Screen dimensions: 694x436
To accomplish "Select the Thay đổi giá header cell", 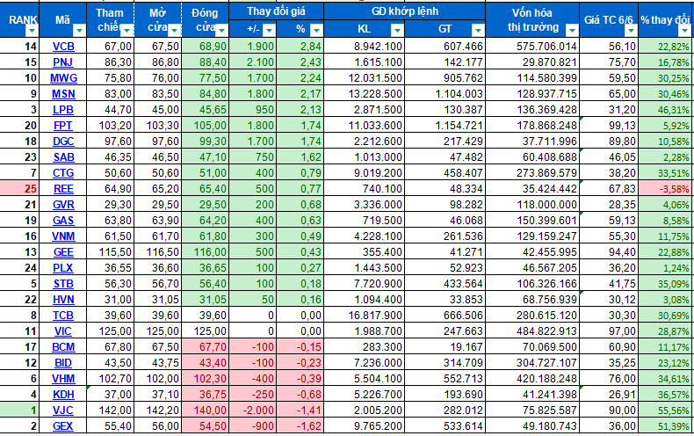I will coord(276,11).
